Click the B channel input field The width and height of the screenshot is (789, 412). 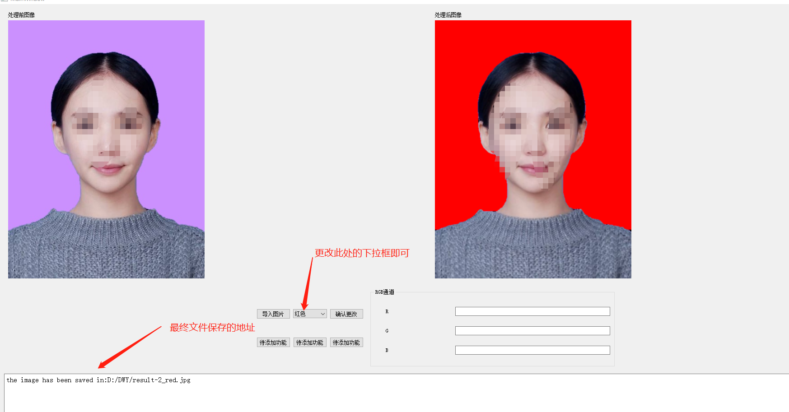click(x=532, y=350)
